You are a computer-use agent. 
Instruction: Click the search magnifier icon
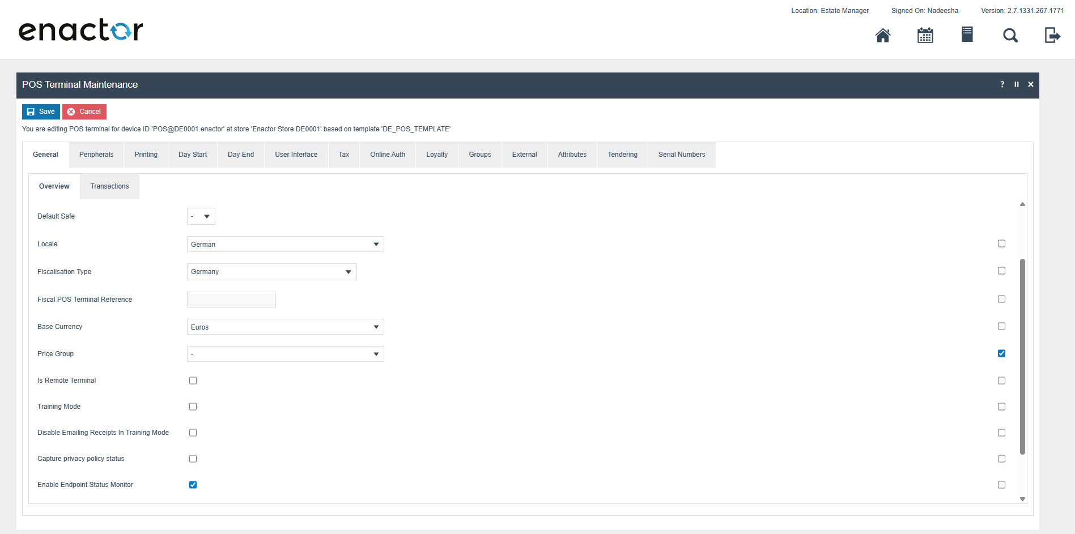coord(1010,36)
